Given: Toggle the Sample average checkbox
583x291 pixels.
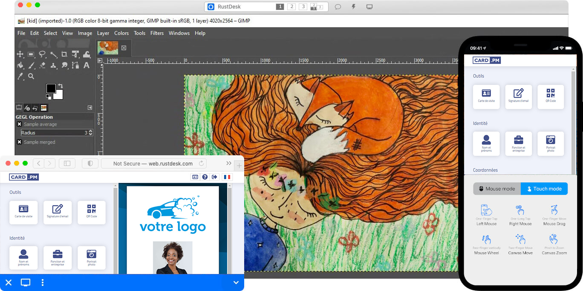Looking at the screenshot, I should click(19, 124).
